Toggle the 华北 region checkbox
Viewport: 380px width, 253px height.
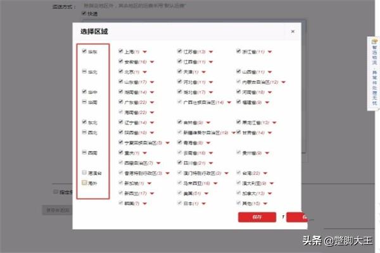(84, 71)
